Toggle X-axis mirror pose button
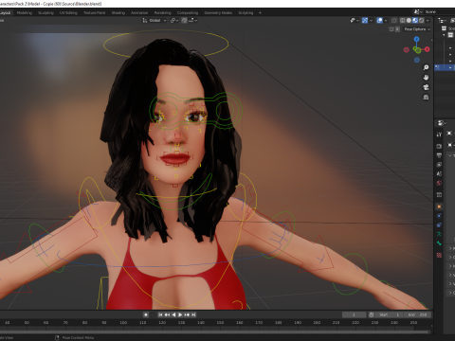Image resolution: width=455 pixels, height=341 pixels. (397, 29)
